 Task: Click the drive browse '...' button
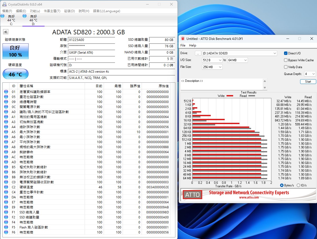pyautogui.click(x=198, y=53)
